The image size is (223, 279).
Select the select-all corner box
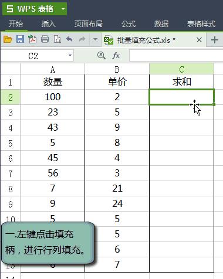pyautogui.click(x=10, y=69)
